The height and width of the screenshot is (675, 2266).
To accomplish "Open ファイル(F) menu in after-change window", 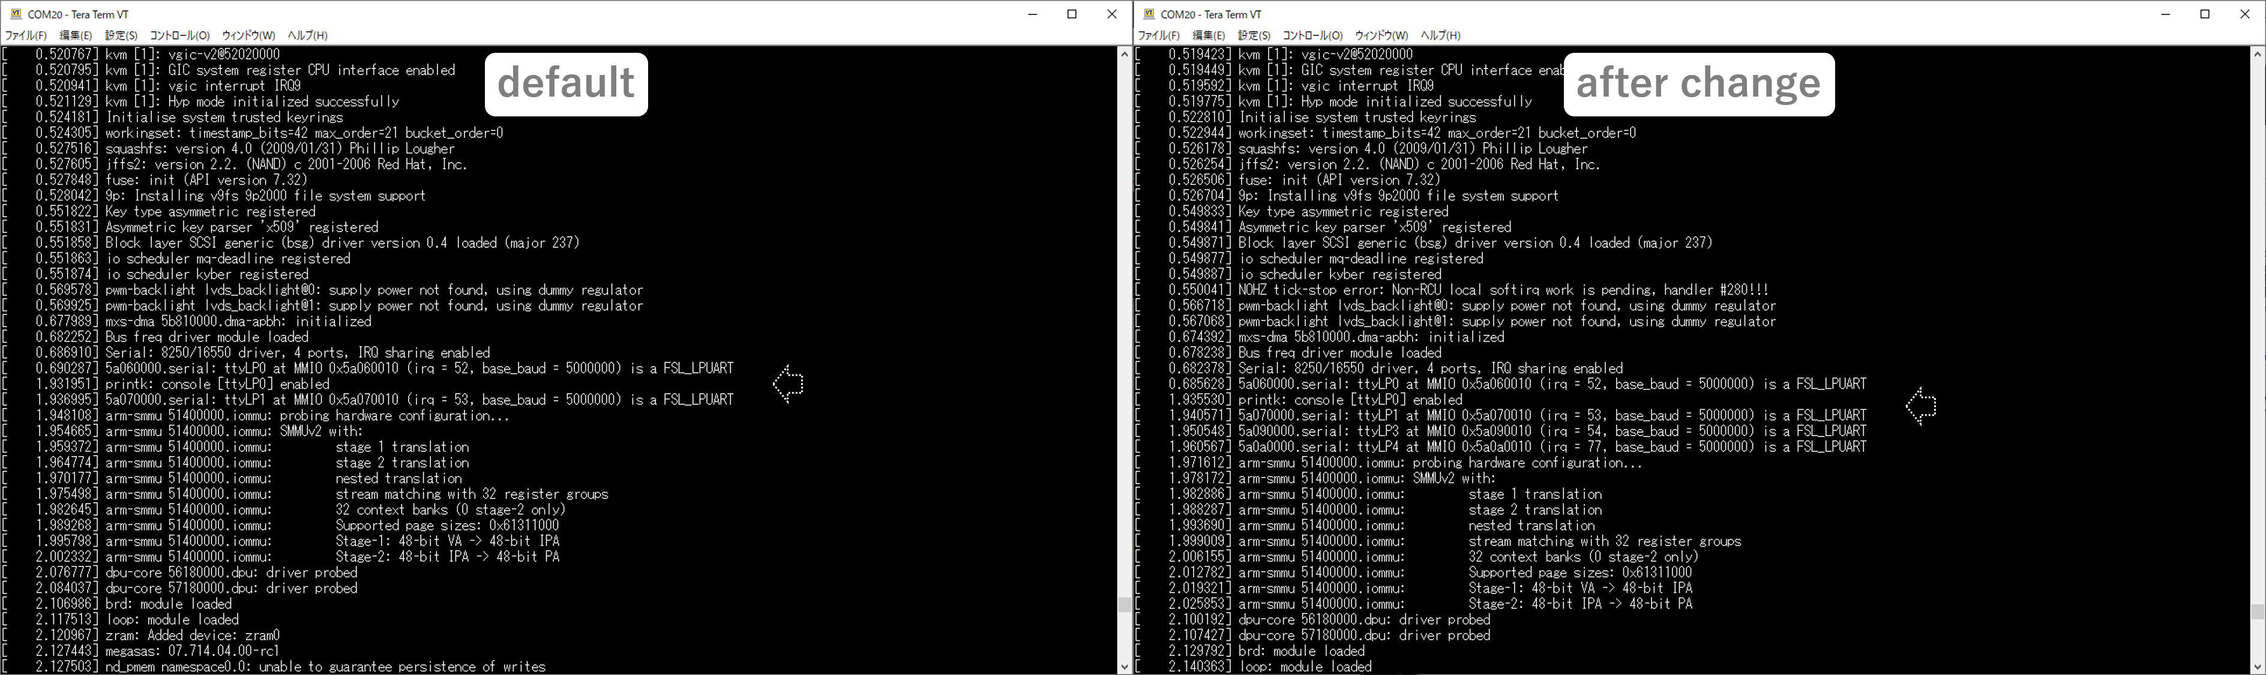I will tap(1159, 35).
